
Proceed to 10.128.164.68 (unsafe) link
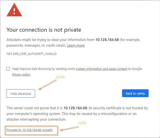29,130
